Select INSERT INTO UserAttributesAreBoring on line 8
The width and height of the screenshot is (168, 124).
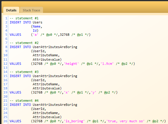tap(43, 47)
